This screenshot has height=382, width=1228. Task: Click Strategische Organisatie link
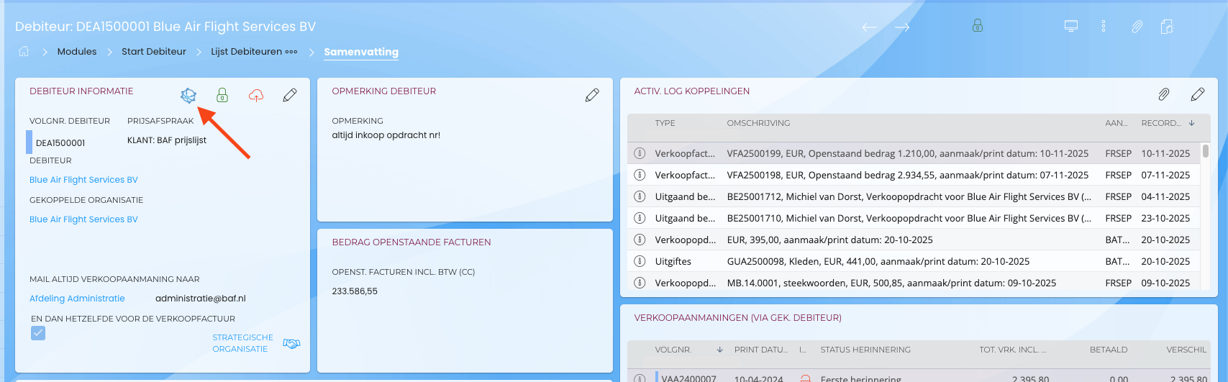pyautogui.click(x=242, y=343)
